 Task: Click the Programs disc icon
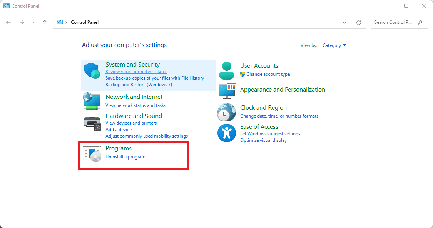(92, 154)
